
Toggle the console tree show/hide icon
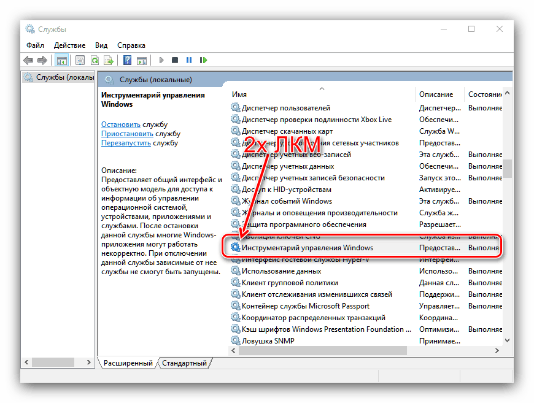61,61
